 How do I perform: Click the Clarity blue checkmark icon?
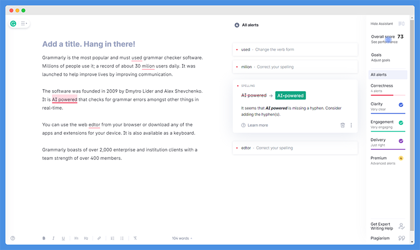point(401,105)
